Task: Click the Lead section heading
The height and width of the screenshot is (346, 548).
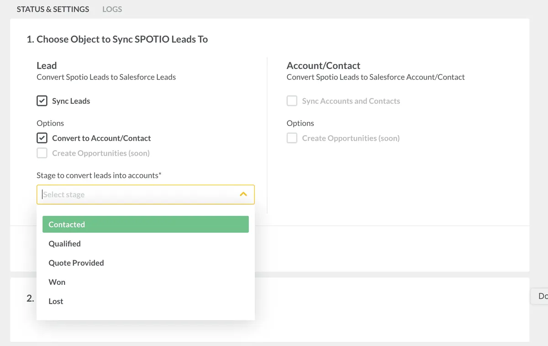Action: (47, 66)
